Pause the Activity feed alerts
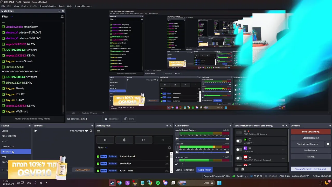The height and width of the screenshot is (187, 332). point(105,140)
